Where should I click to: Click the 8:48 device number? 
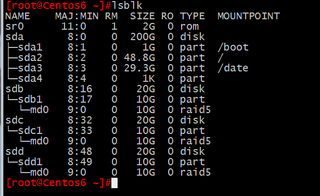click(80, 152)
